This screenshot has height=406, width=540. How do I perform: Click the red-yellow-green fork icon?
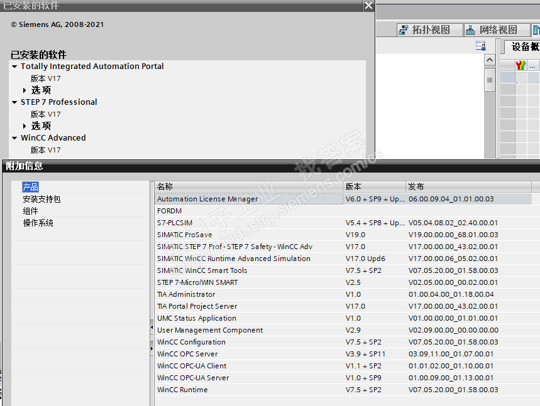click(521, 65)
